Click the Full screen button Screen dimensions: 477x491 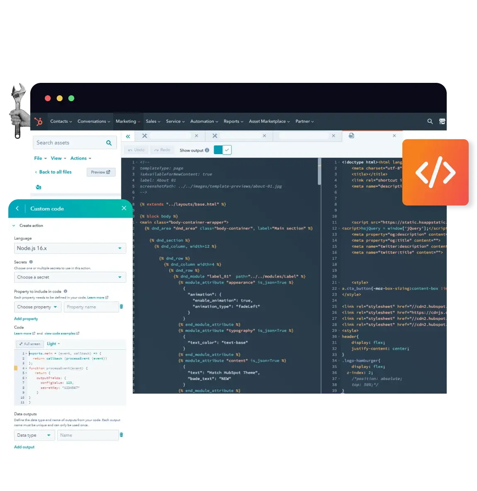pyautogui.click(x=30, y=344)
